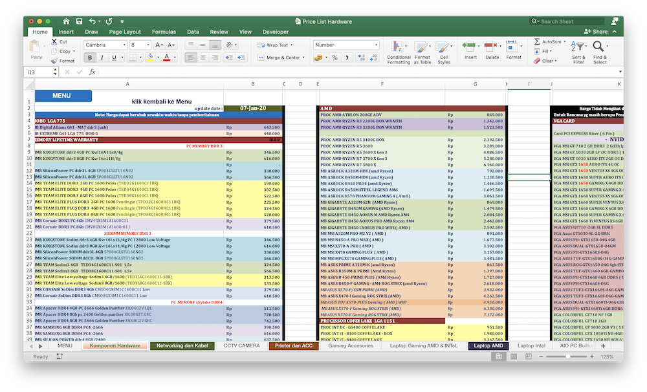The width and height of the screenshot is (647, 392).
Task: Undo the last action
Action: 93,21
